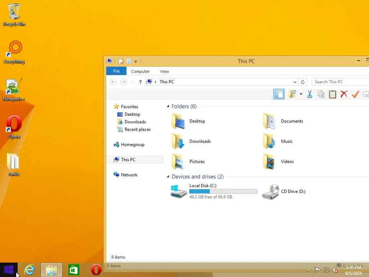Screen dimensions: 369x277
Task: Click the Action Center flag icon
Action: click(317, 270)
